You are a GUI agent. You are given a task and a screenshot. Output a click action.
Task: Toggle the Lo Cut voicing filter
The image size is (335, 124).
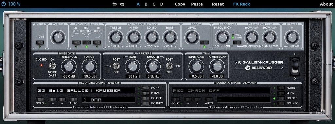click(x=76, y=42)
